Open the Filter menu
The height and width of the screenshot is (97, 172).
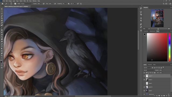click(x=24, y=1)
